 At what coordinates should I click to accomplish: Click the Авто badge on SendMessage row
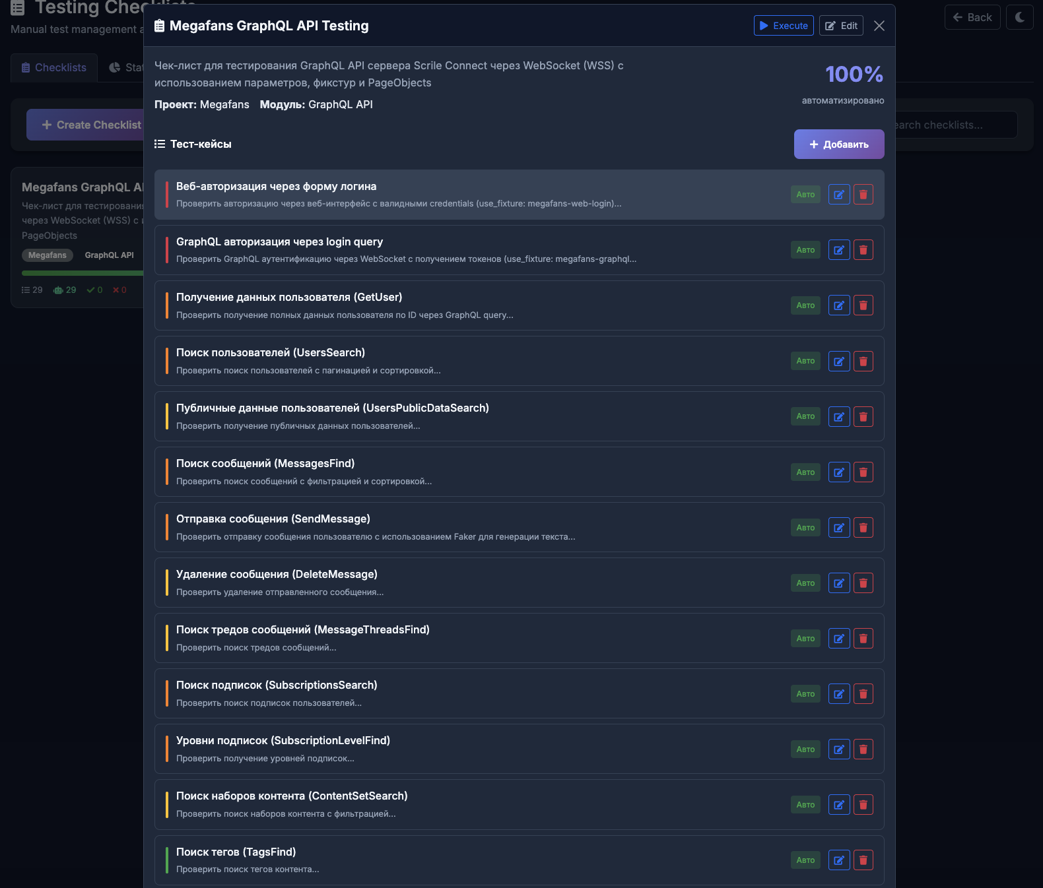click(x=805, y=527)
